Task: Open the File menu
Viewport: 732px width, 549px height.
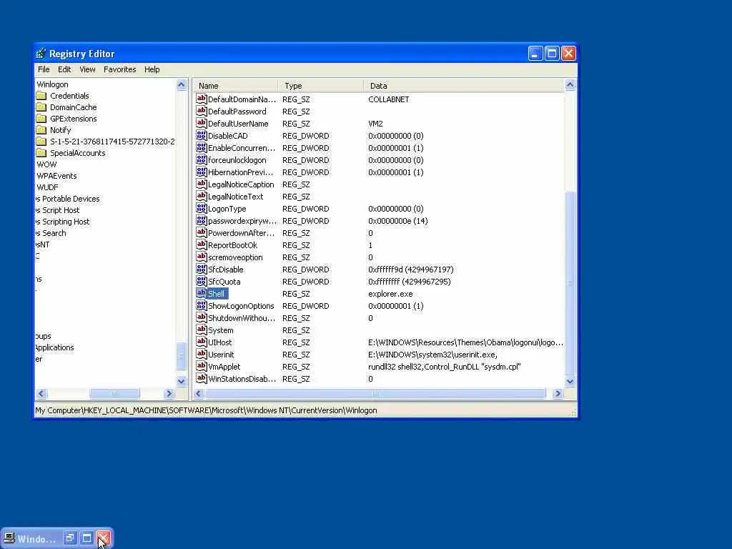Action: [x=44, y=69]
